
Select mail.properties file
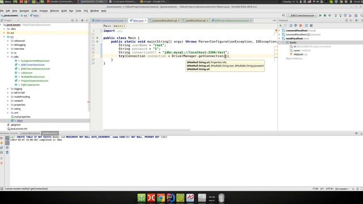click(22, 117)
